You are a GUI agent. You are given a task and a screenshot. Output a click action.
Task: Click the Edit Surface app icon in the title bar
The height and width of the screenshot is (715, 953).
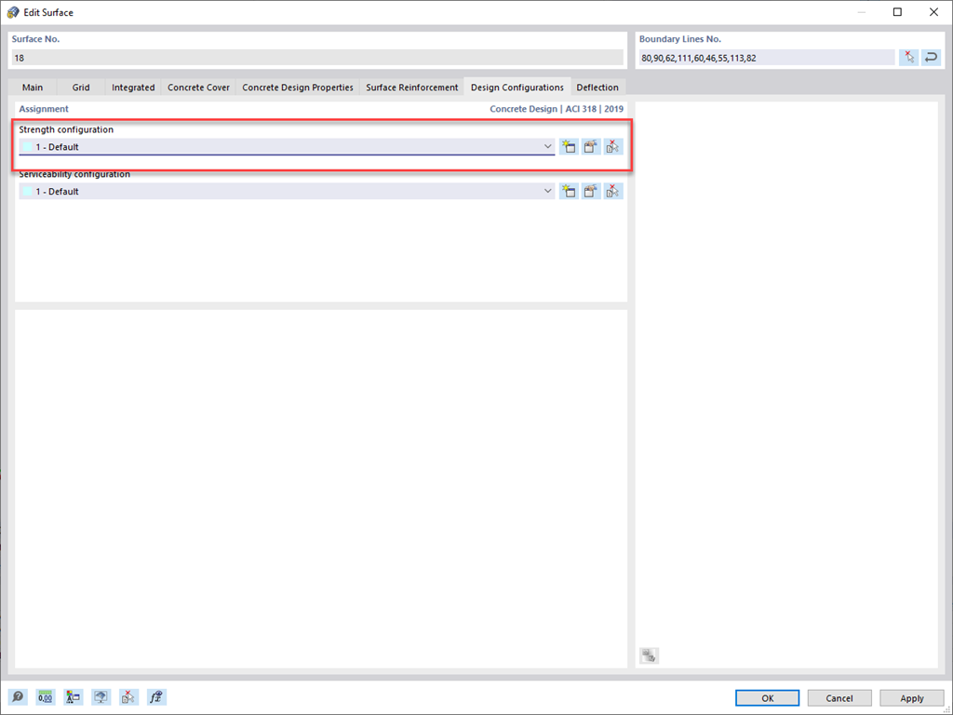13,12
